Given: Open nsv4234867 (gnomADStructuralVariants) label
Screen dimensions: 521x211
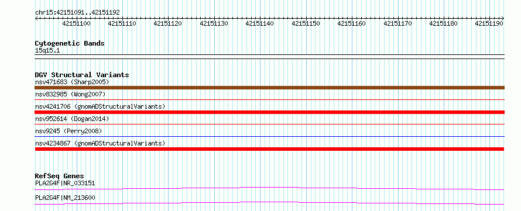Looking at the screenshot, I should (x=100, y=143).
